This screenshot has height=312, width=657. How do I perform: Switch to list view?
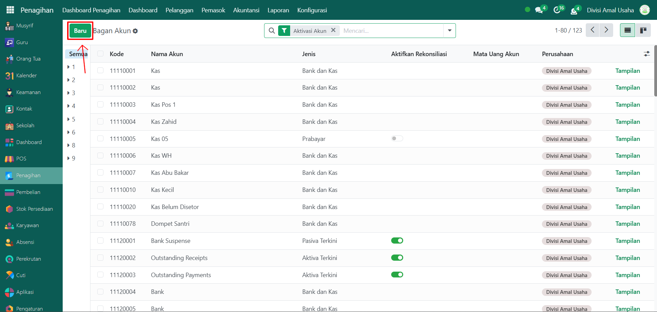click(627, 30)
